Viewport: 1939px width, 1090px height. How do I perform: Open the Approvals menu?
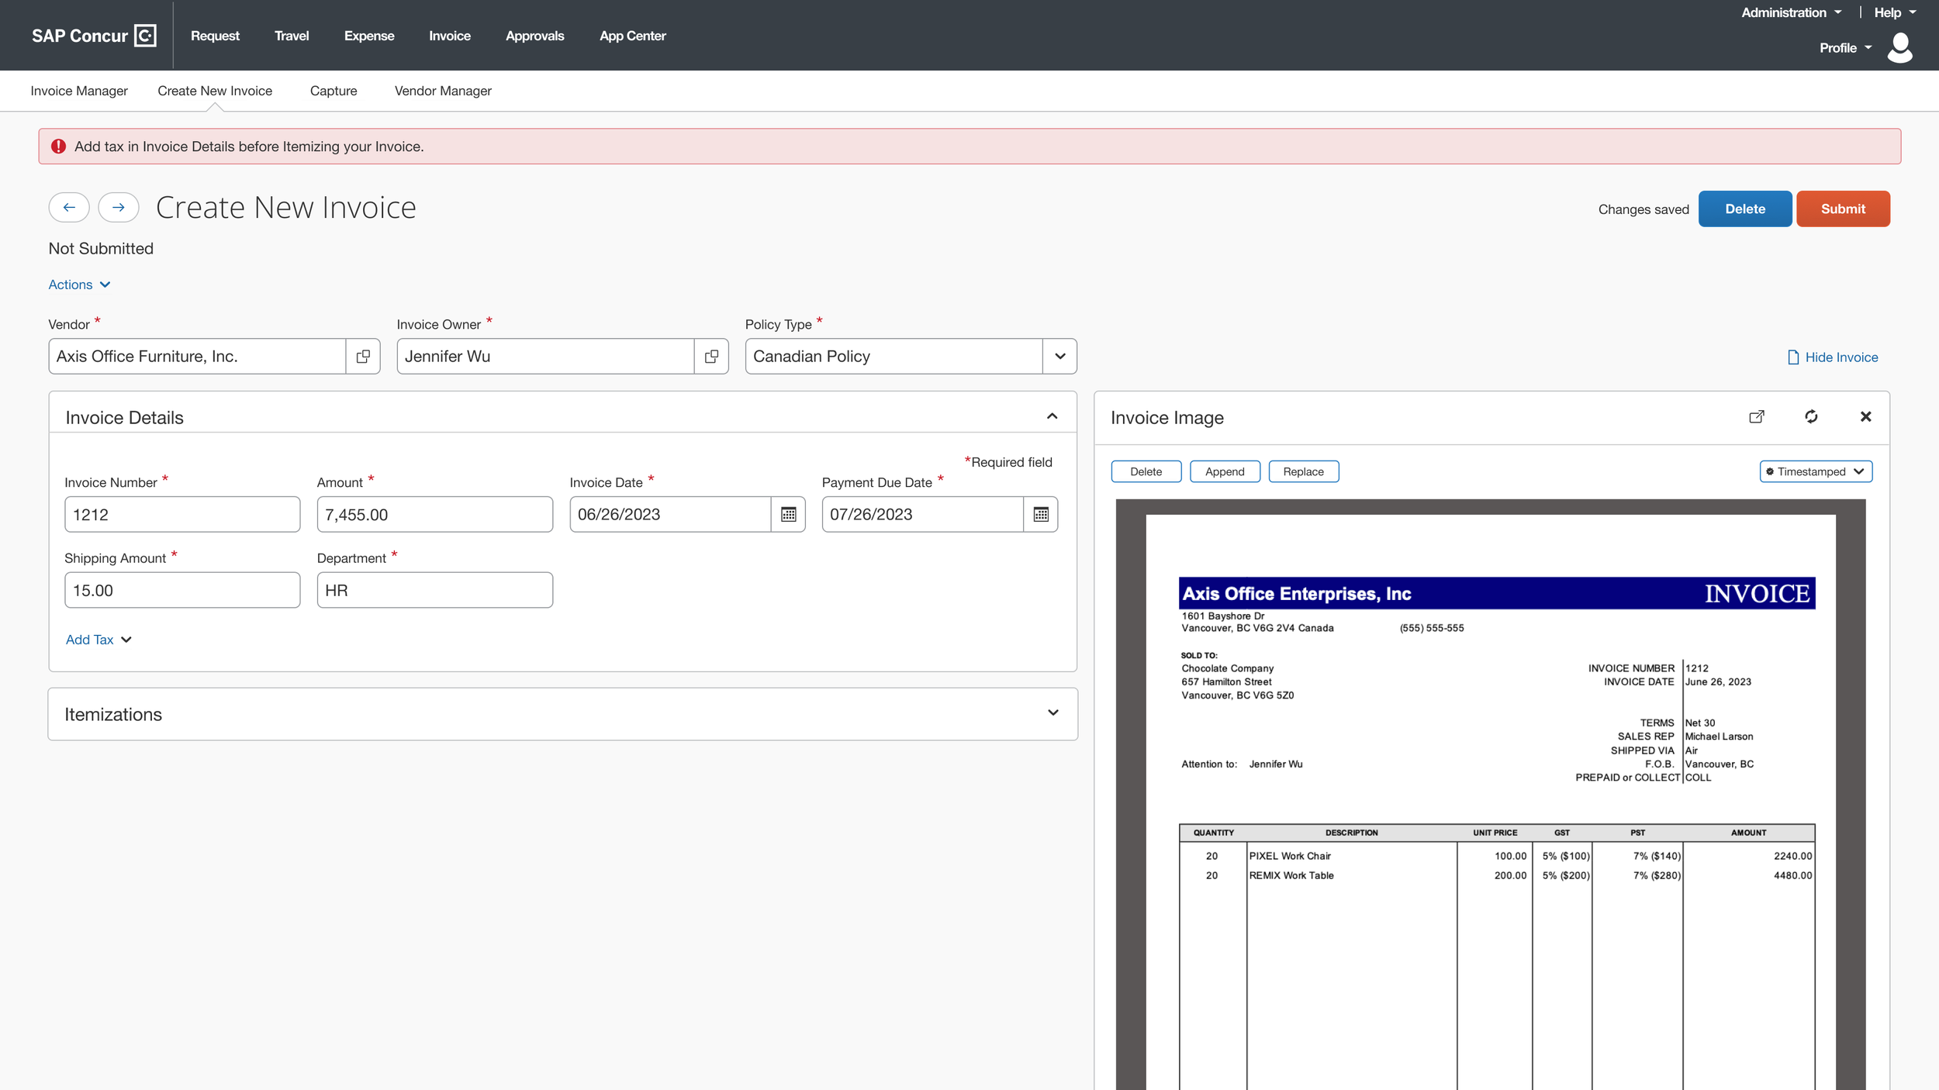point(534,36)
